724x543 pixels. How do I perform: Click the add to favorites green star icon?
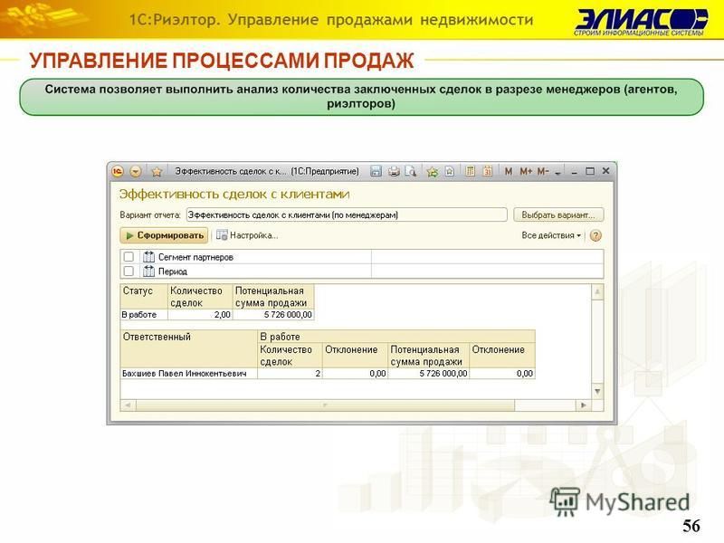point(433,171)
